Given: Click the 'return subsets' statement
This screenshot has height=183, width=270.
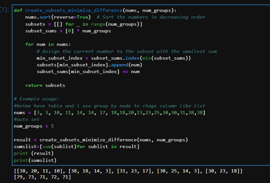Looking at the screenshot, I should 45,85.
